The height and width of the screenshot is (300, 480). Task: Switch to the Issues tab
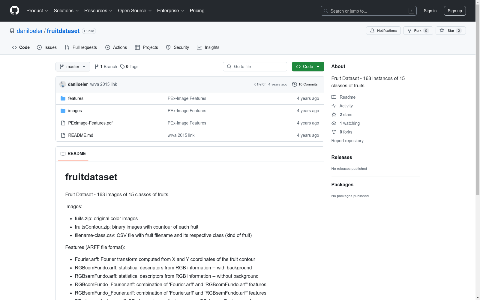(x=47, y=47)
